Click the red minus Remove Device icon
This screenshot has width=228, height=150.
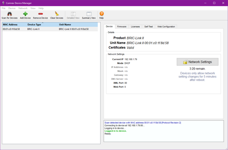pos(40,14)
